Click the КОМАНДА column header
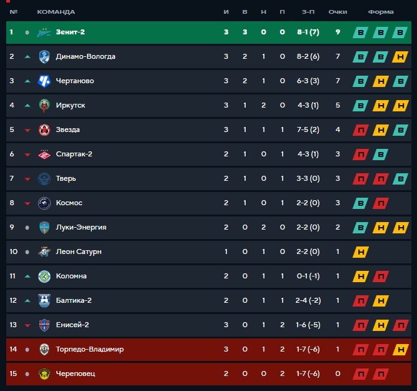Image resolution: width=417 pixels, height=391 pixels. coord(56,12)
